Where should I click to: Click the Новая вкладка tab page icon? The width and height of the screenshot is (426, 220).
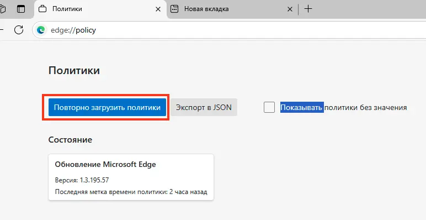174,9
